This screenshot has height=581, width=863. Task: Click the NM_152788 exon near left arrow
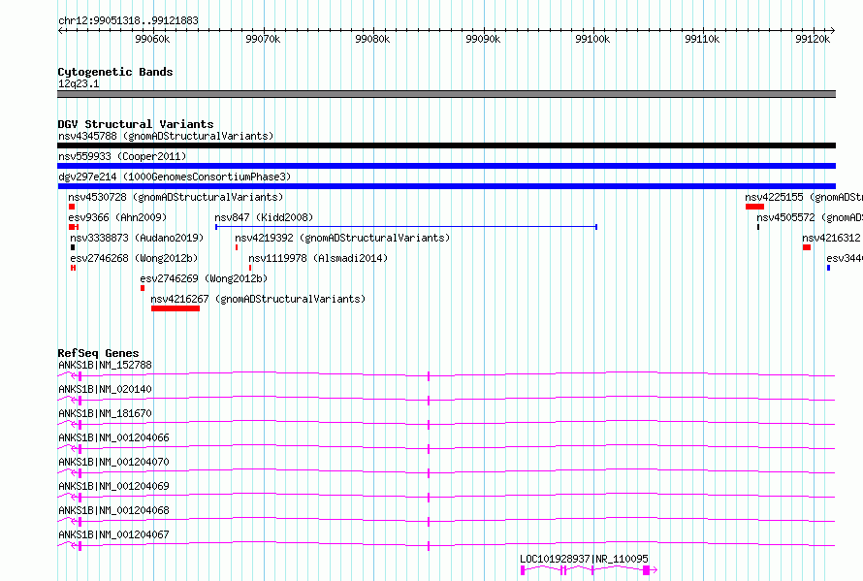80,376
